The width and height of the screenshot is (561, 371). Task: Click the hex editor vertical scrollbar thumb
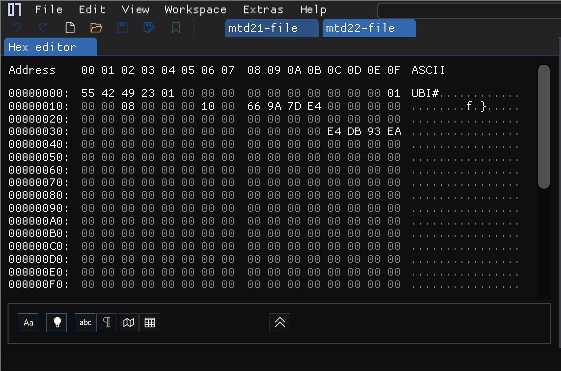tap(544, 126)
